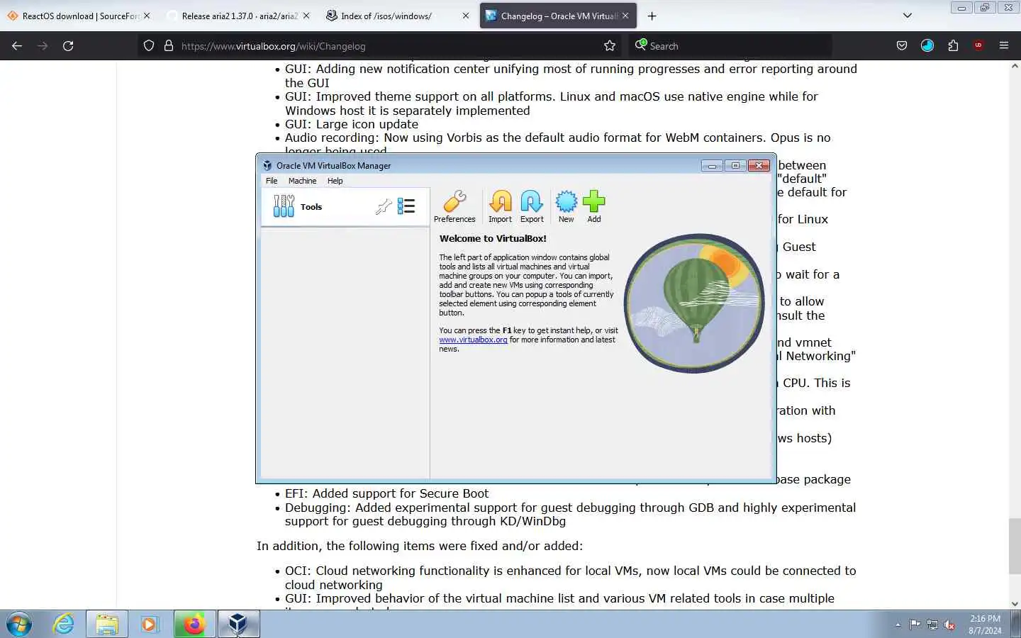Click the Action Center flag tray icon

click(915, 625)
